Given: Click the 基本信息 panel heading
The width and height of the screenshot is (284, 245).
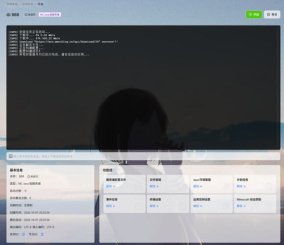Looking at the screenshot, I should (x=16, y=170).
